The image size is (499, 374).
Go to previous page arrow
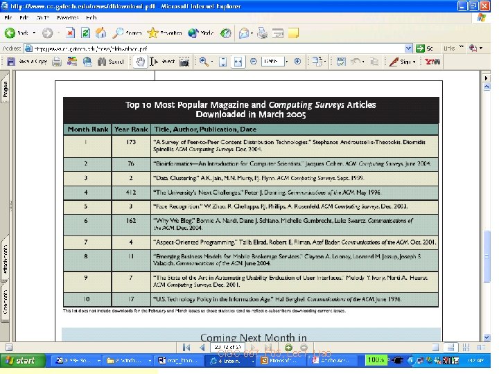point(202,347)
